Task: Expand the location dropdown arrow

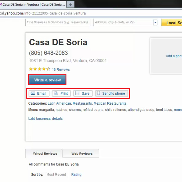Action: pyautogui.click(x=155, y=22)
